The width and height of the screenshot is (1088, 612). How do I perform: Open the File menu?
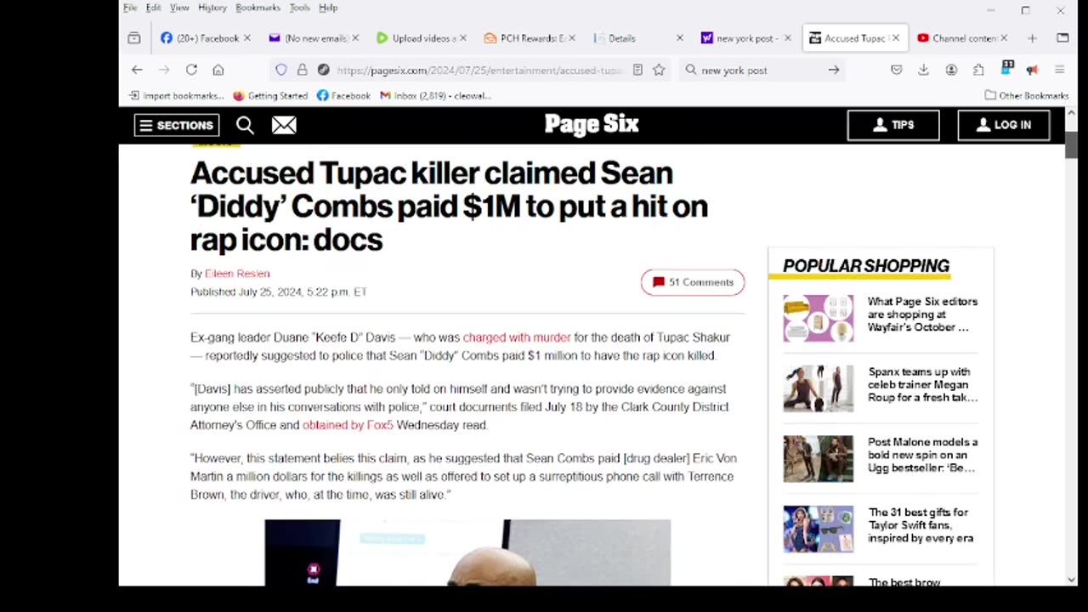point(130,8)
